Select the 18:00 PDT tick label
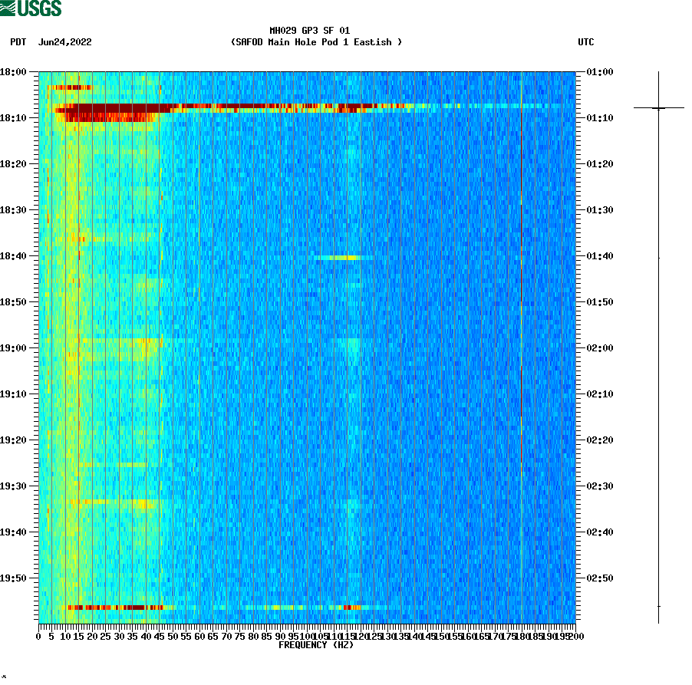 13,71
